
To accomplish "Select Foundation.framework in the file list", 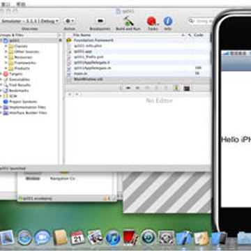I will point(139,40).
